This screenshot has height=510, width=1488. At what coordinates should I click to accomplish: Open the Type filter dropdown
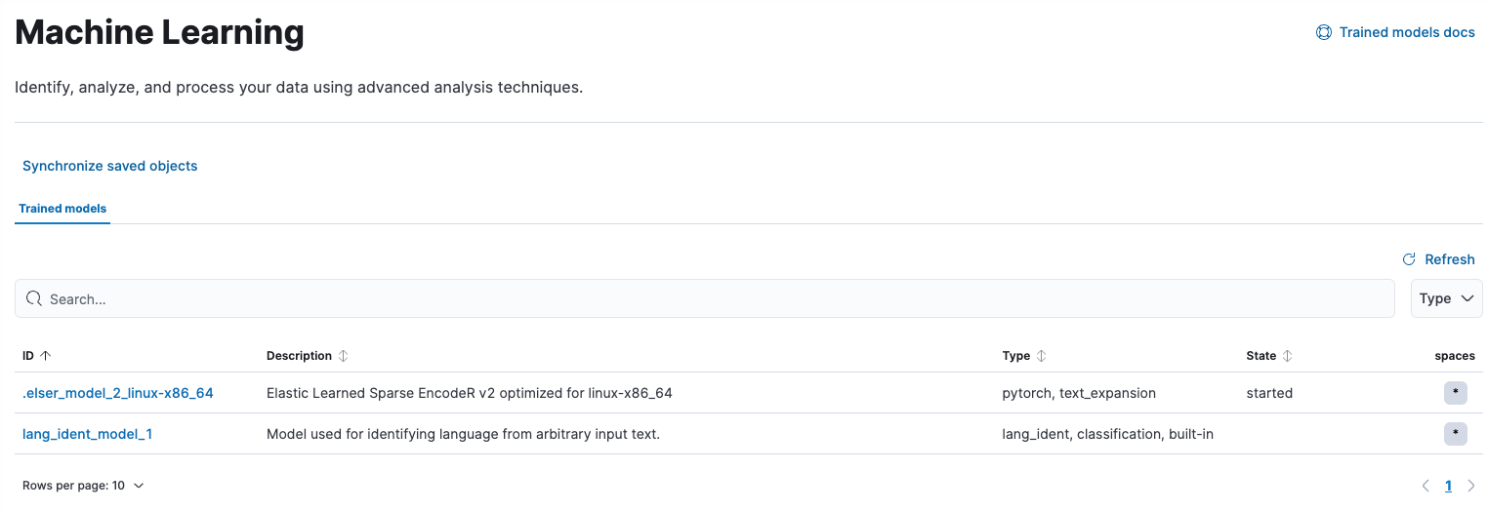coord(1446,298)
